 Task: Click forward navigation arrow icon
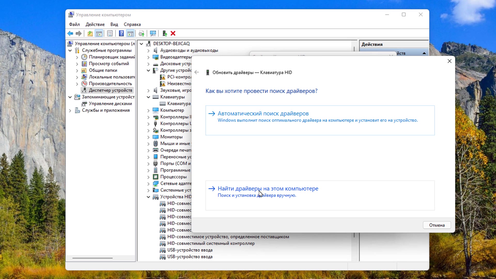(x=78, y=33)
